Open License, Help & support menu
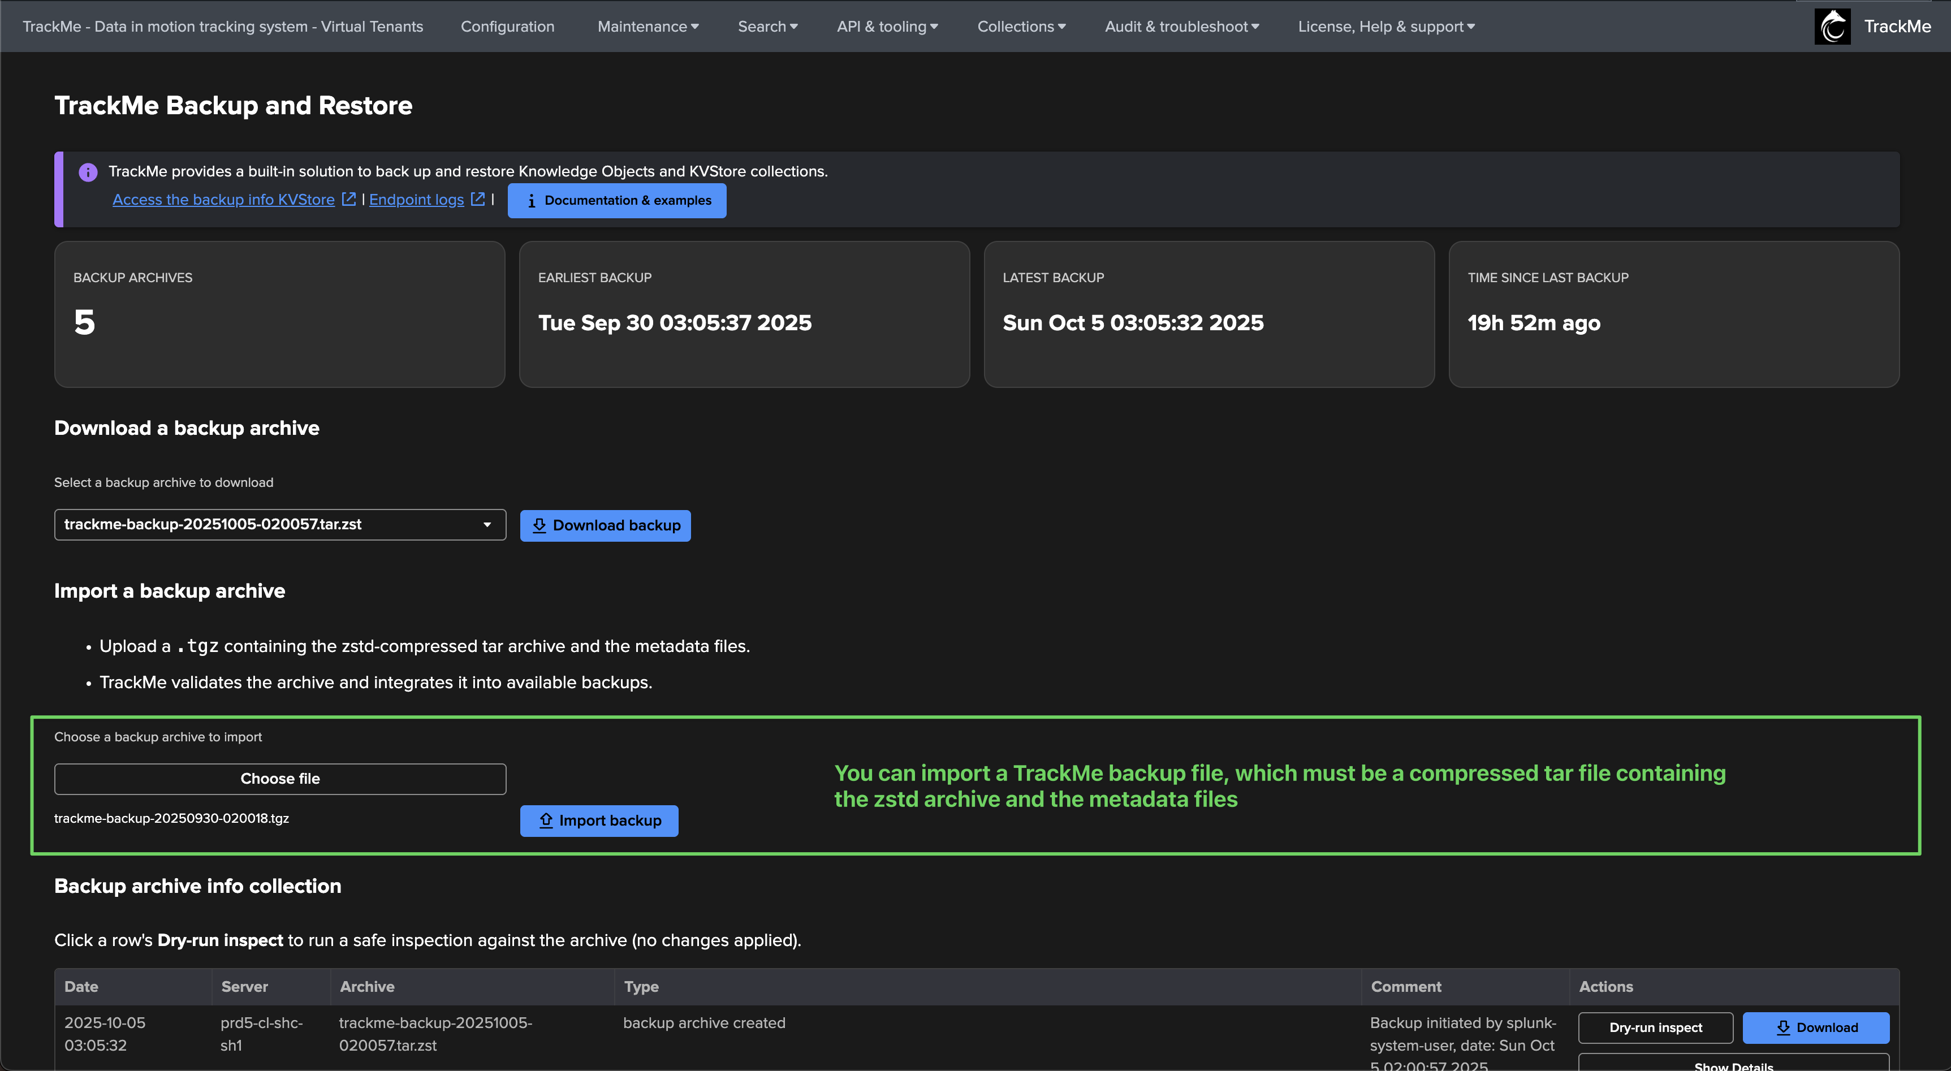 coord(1386,27)
